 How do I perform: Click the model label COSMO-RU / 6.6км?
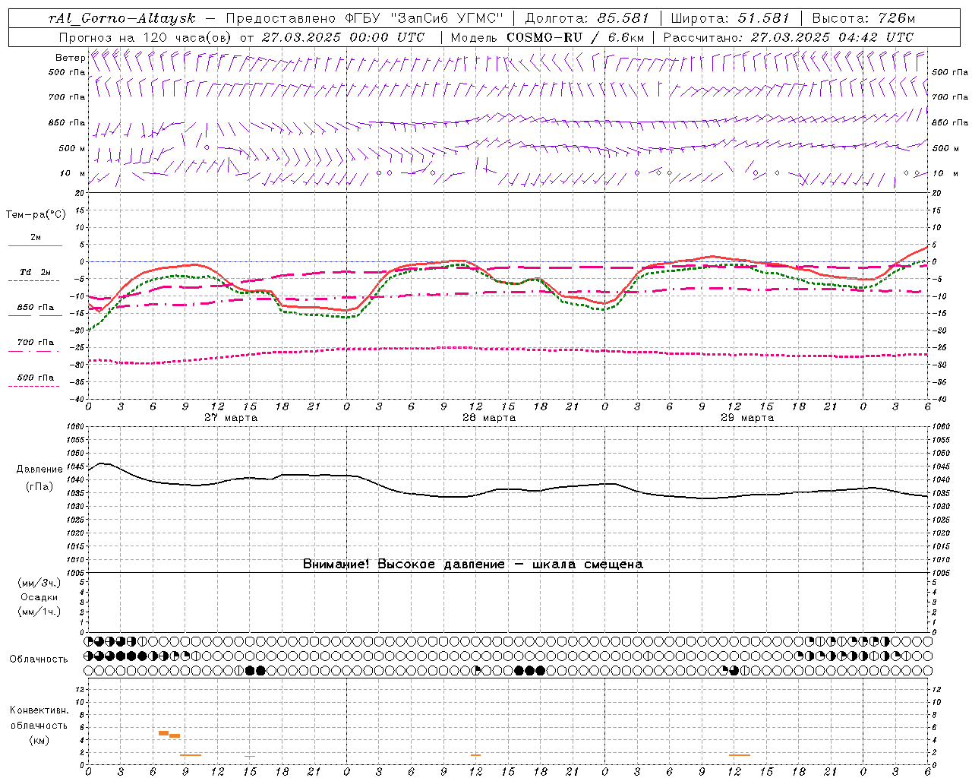tap(574, 37)
